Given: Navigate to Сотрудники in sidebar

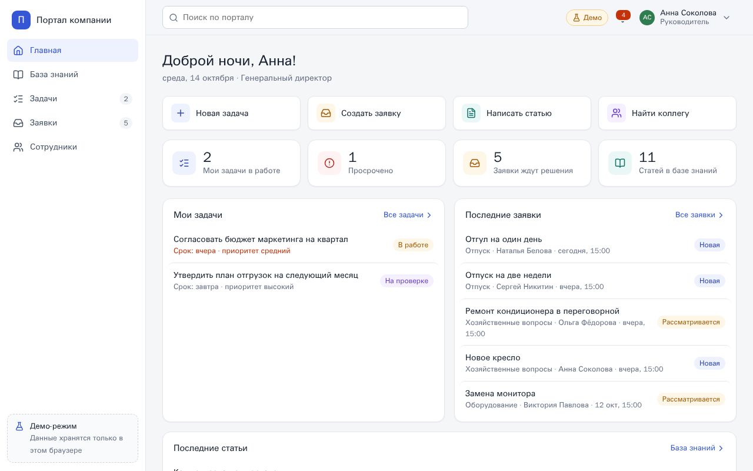Looking at the screenshot, I should click(72, 147).
